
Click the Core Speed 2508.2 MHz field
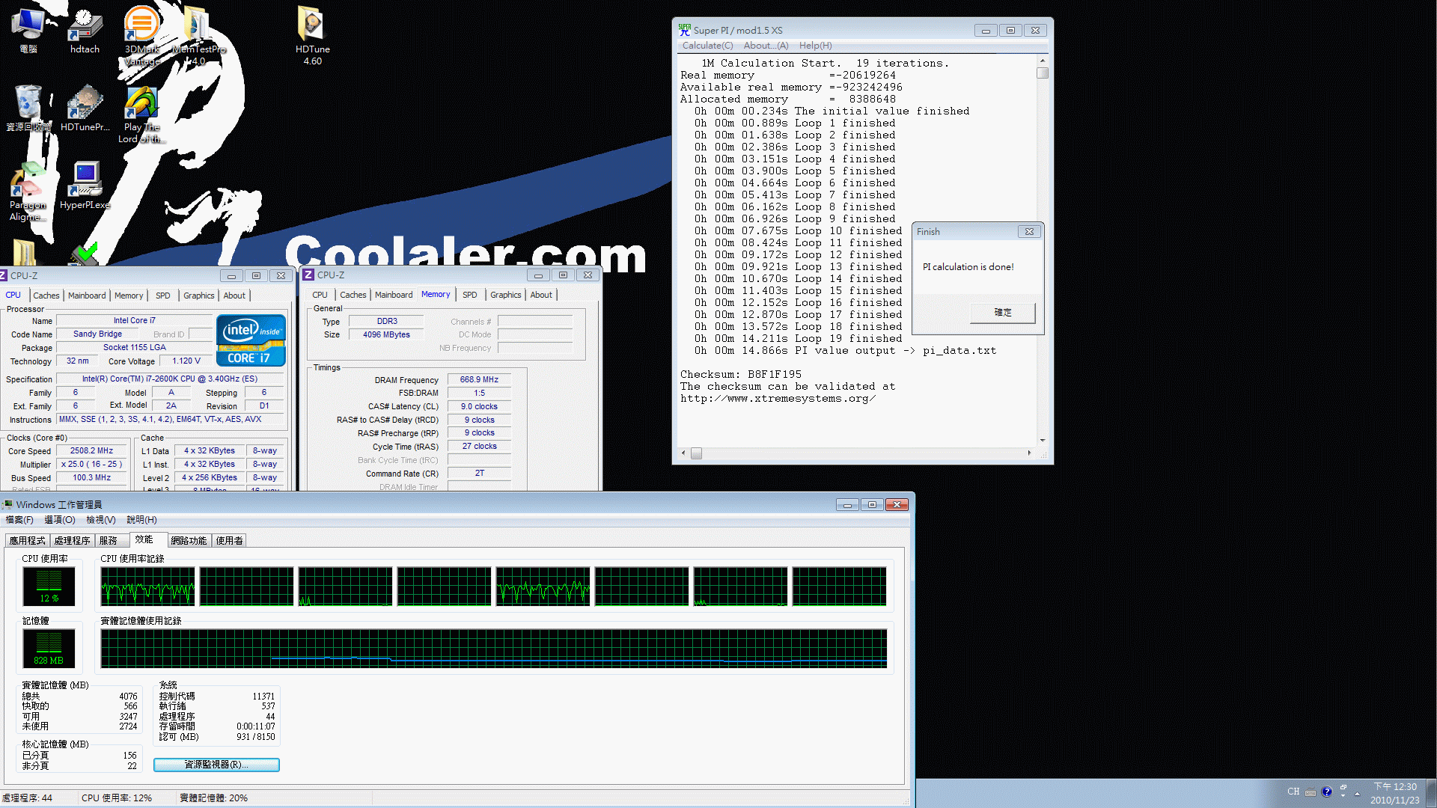tap(91, 451)
